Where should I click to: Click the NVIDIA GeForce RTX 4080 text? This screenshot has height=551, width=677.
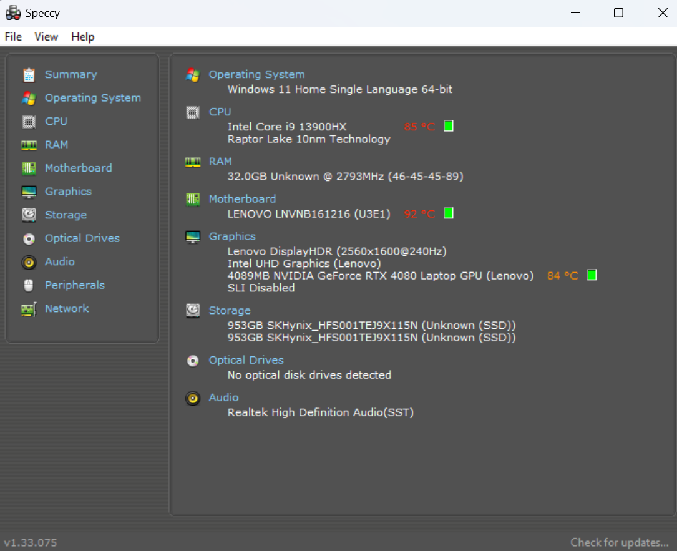click(x=381, y=276)
